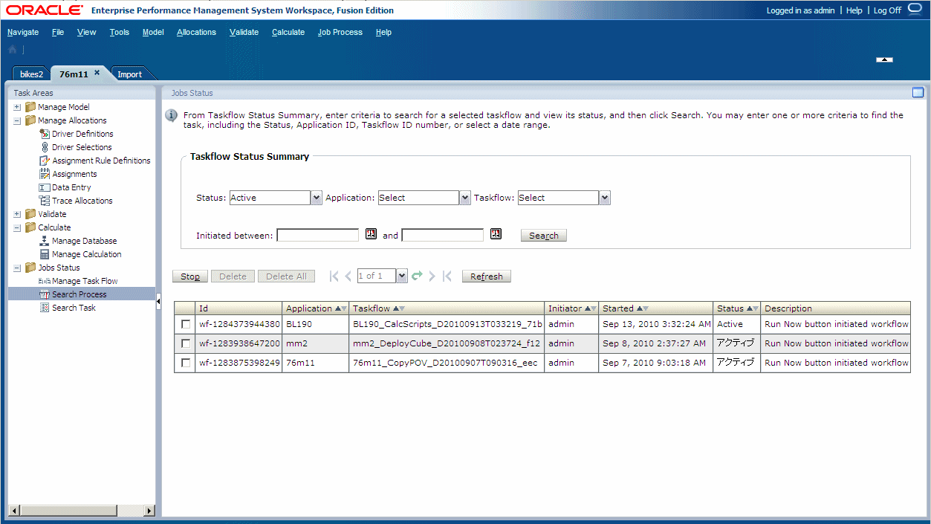The height and width of the screenshot is (524, 931).
Task: Open the calendar picker for Initiated between field
Action: pos(370,233)
